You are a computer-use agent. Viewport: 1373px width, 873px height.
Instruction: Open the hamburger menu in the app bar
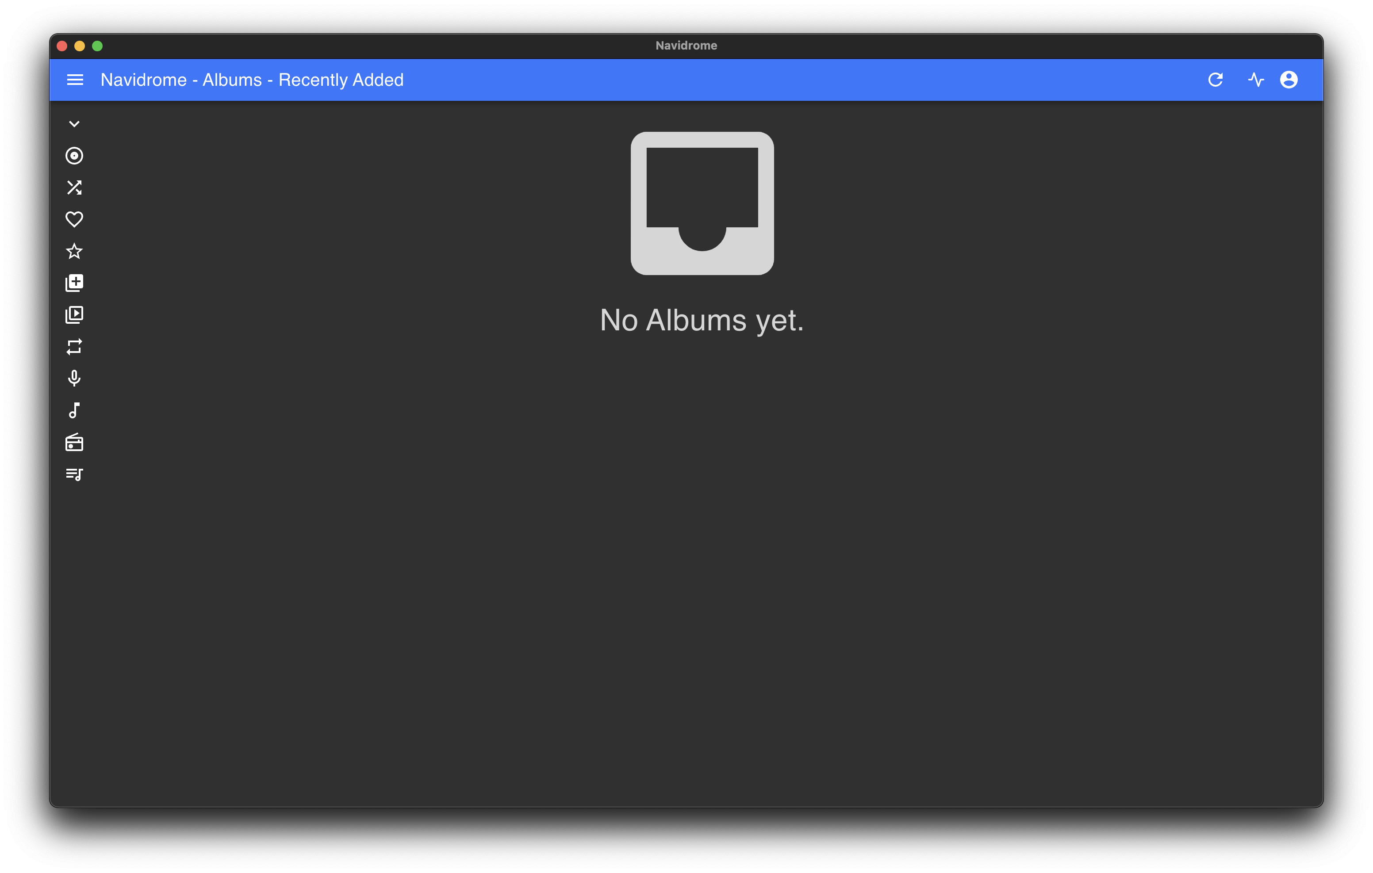[75, 80]
